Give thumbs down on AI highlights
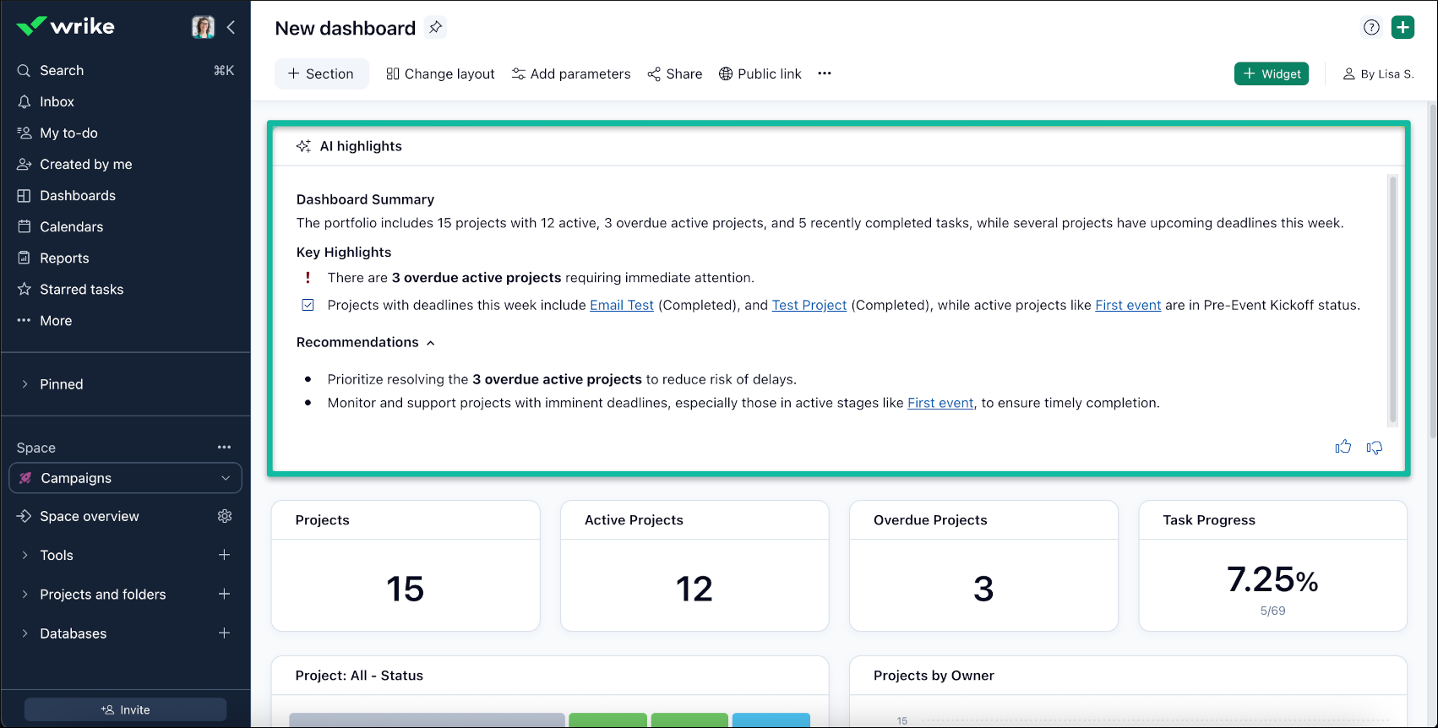 (x=1375, y=447)
